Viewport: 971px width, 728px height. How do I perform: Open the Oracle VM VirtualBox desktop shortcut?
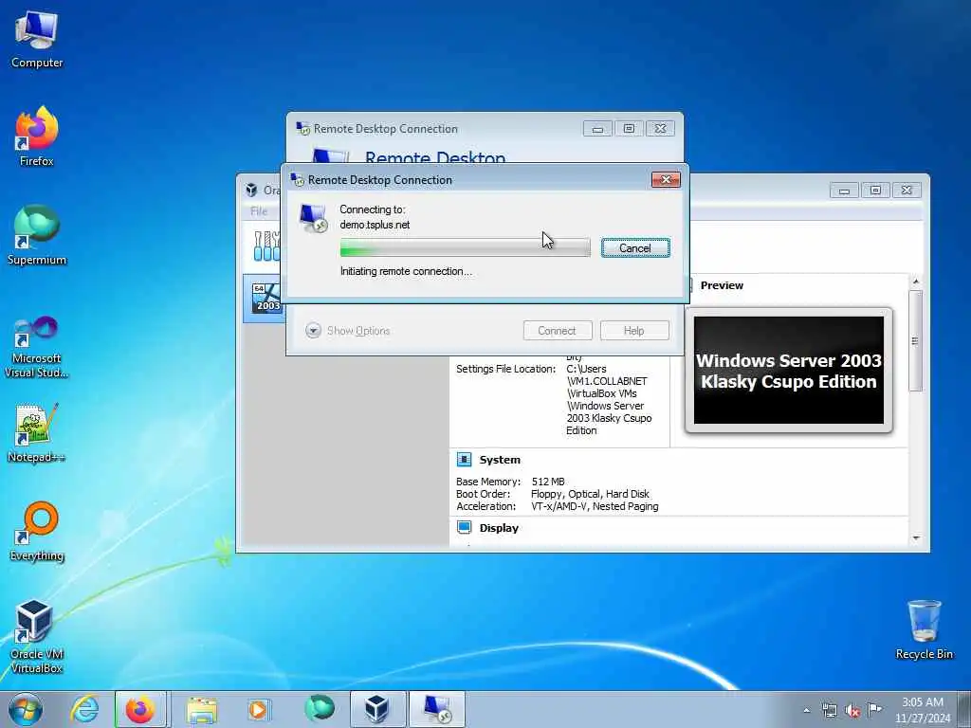pos(37,636)
